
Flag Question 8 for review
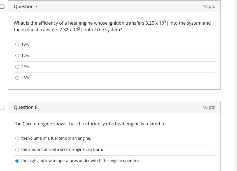pyautogui.click(x=1, y=107)
